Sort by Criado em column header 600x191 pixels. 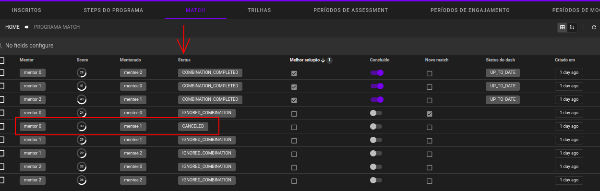[x=565, y=60]
